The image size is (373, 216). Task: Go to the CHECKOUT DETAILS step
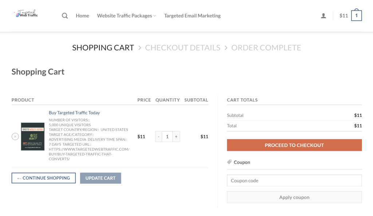point(183,48)
